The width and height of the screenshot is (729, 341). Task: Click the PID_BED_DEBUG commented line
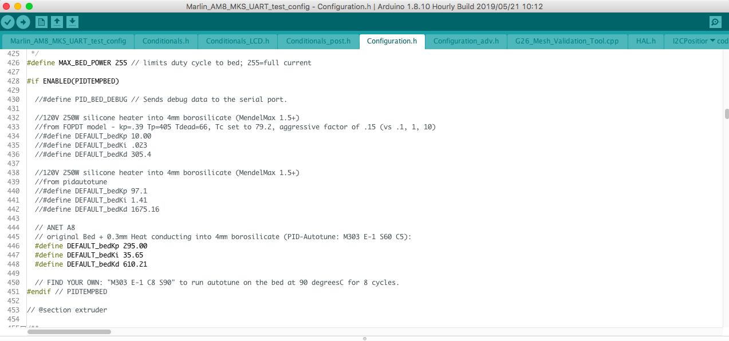click(161, 100)
